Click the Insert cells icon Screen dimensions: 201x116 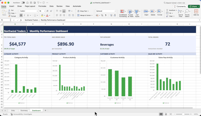[x=146, y=11]
